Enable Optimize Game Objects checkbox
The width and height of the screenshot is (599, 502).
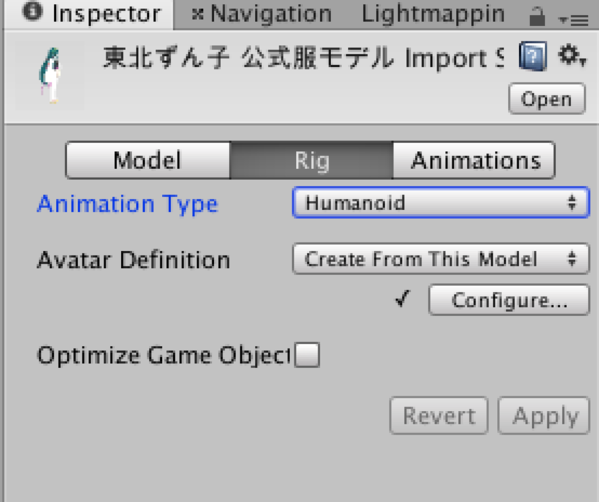coord(307,355)
